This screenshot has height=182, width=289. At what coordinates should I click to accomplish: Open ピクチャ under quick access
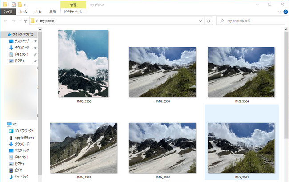pos(20,61)
